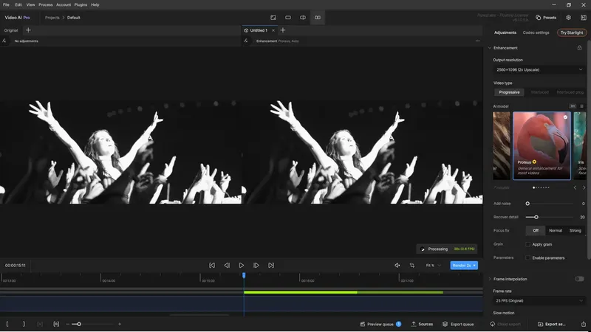
Task: Click the Export as button
Action: [552, 324]
